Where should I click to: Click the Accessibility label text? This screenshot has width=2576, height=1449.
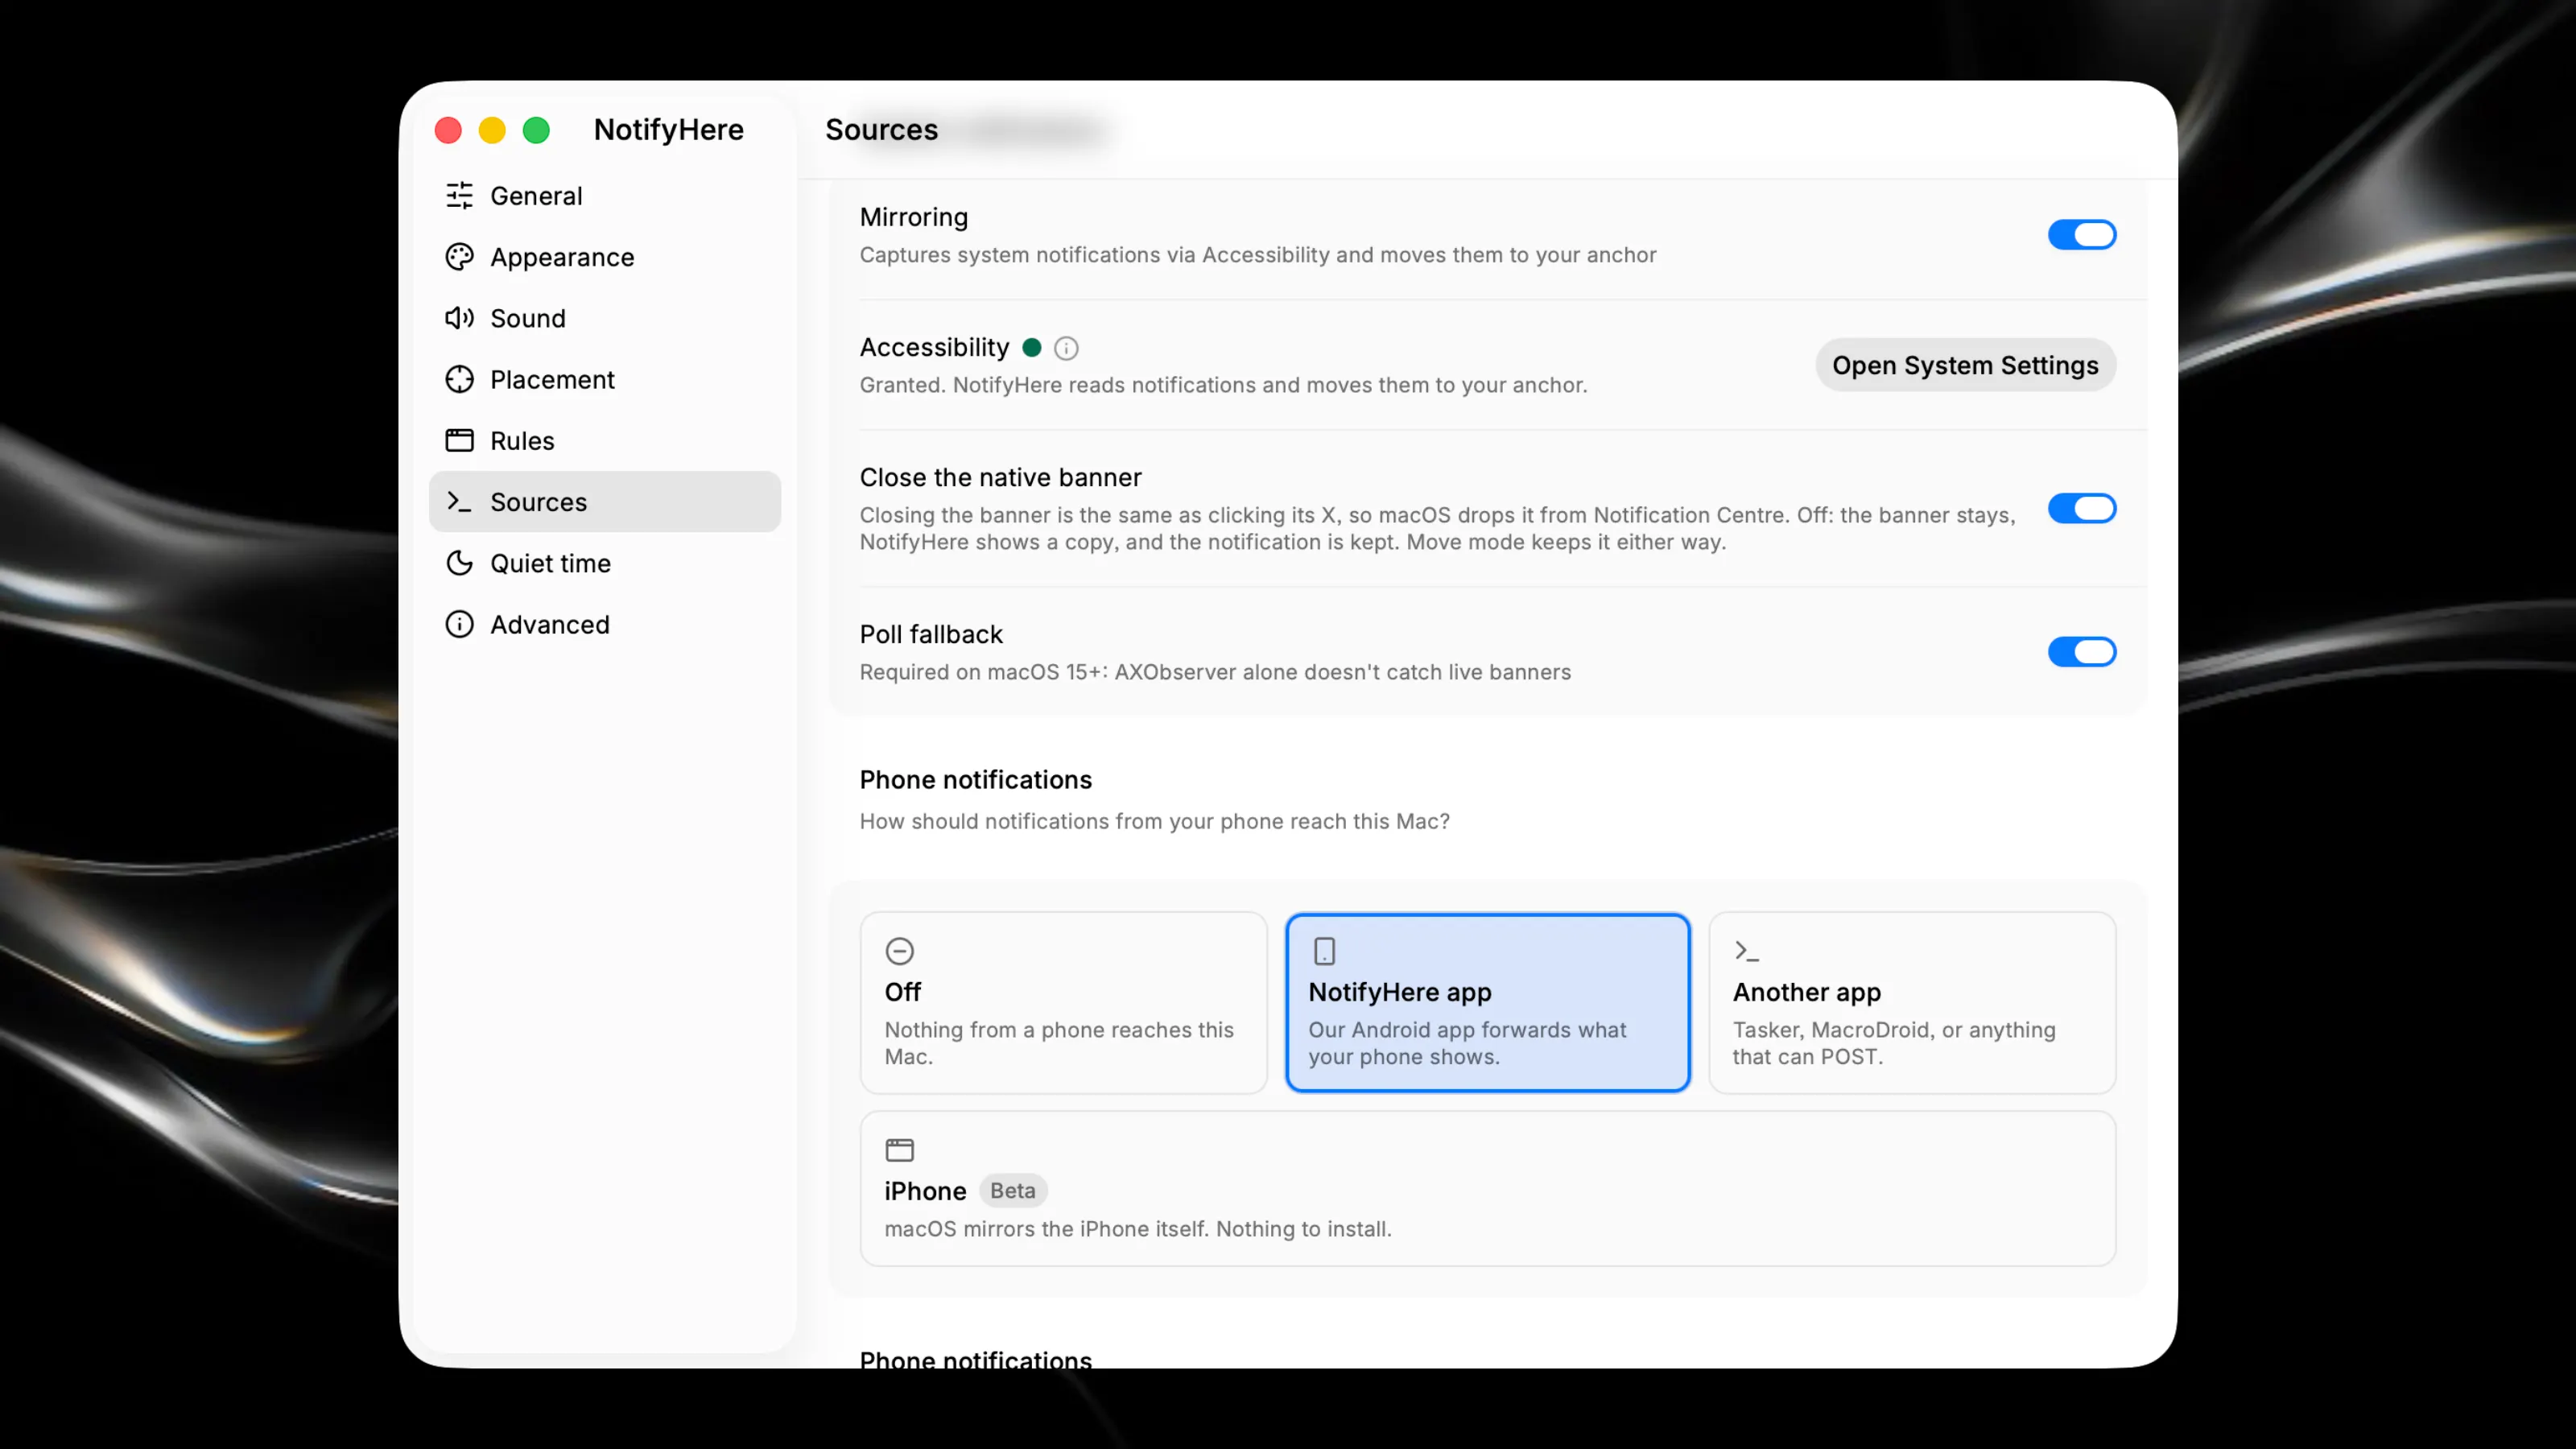[x=934, y=347]
